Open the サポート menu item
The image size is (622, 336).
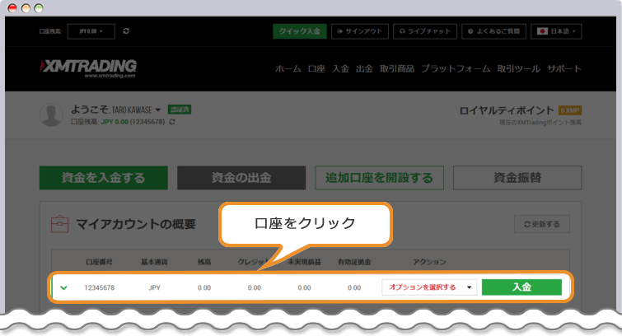point(564,69)
